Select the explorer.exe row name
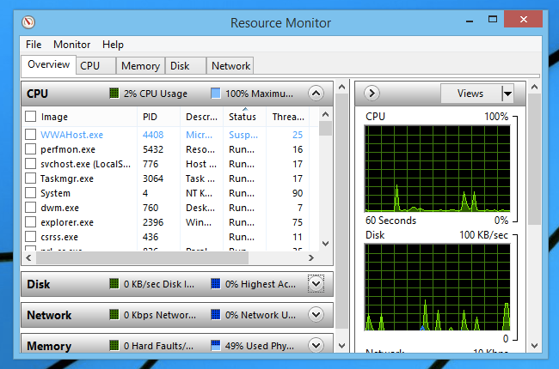This screenshot has width=559, height=369. pos(67,222)
